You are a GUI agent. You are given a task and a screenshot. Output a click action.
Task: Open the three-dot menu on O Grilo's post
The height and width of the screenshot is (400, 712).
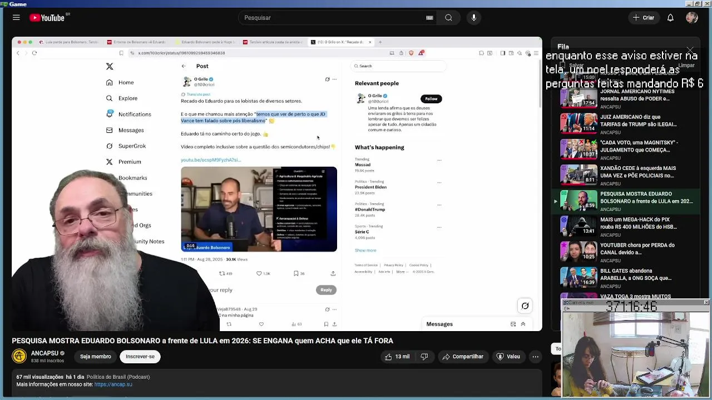pyautogui.click(x=334, y=79)
